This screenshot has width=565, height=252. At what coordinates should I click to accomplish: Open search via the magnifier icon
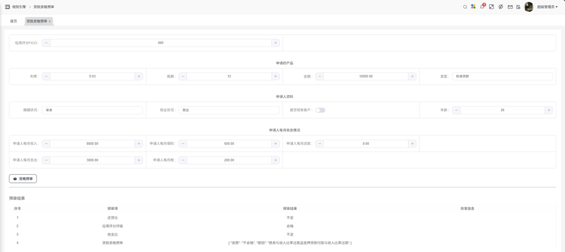point(465,7)
